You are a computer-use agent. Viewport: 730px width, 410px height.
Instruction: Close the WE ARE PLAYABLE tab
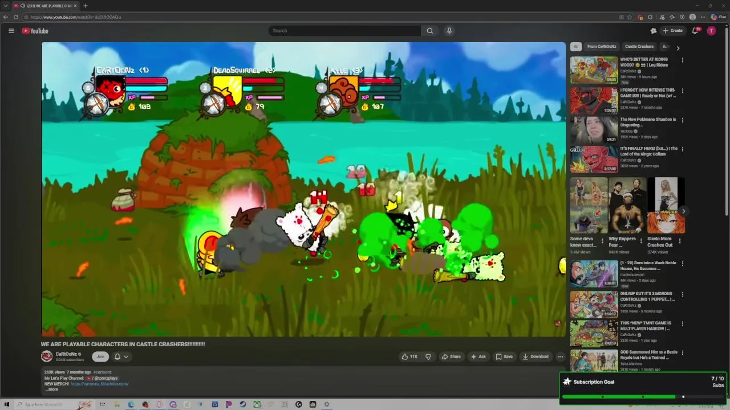pos(75,6)
